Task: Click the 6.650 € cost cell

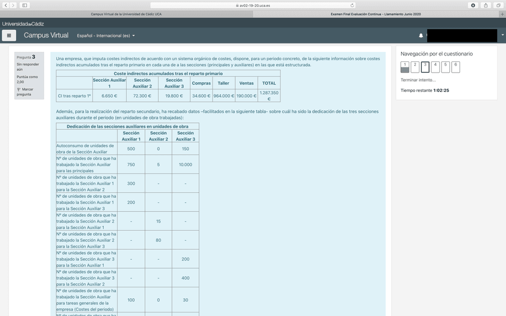Action: tap(109, 96)
